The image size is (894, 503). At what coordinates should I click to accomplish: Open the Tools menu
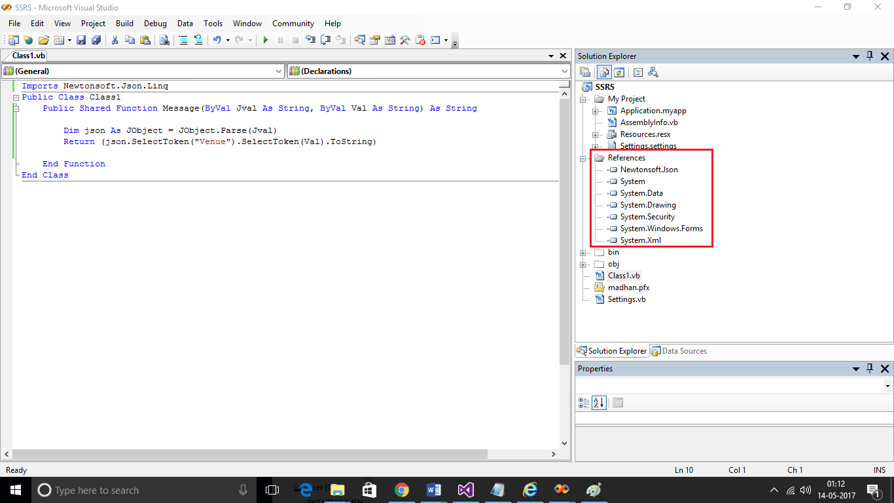click(213, 23)
